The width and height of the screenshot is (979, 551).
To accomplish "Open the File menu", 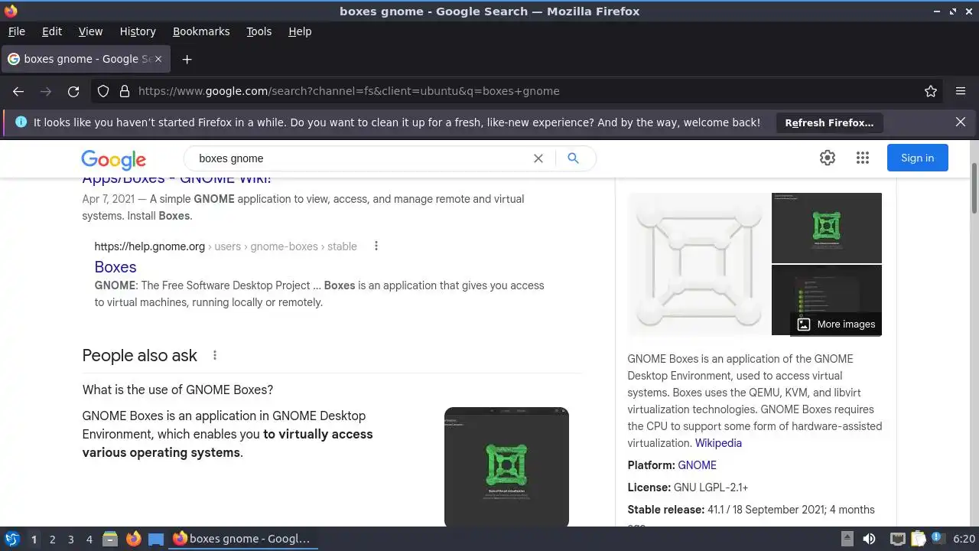I will (x=16, y=31).
